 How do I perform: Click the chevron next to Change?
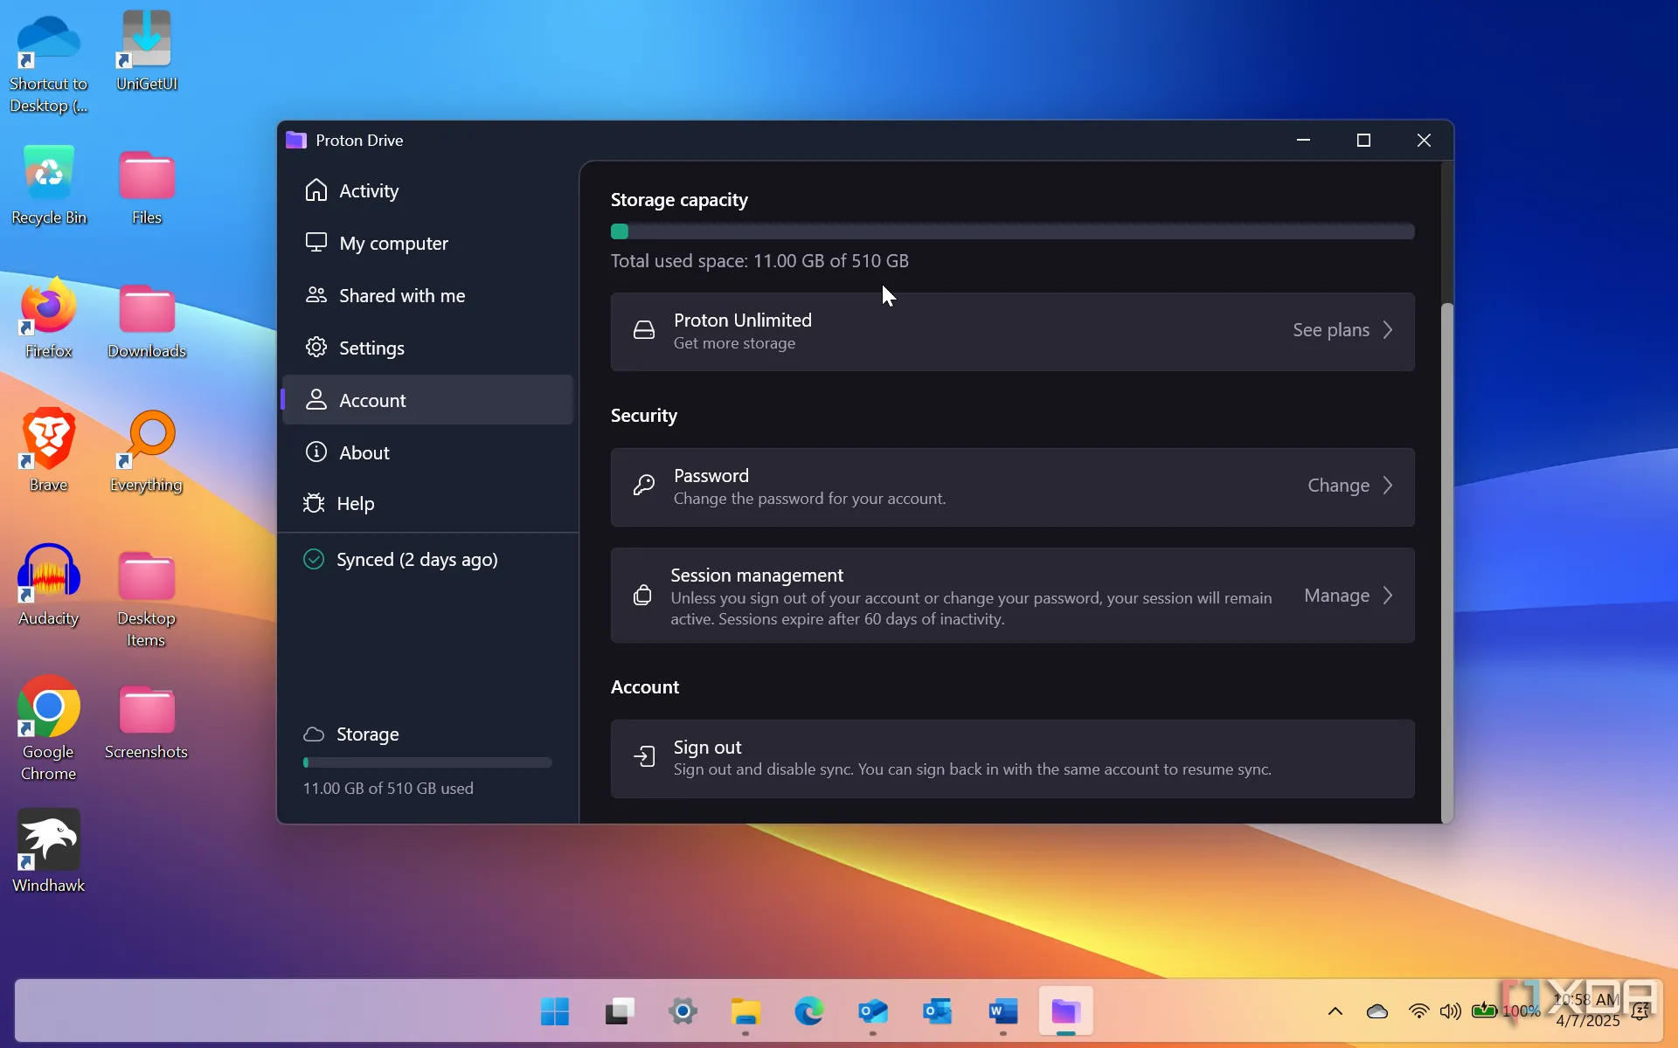(x=1388, y=486)
